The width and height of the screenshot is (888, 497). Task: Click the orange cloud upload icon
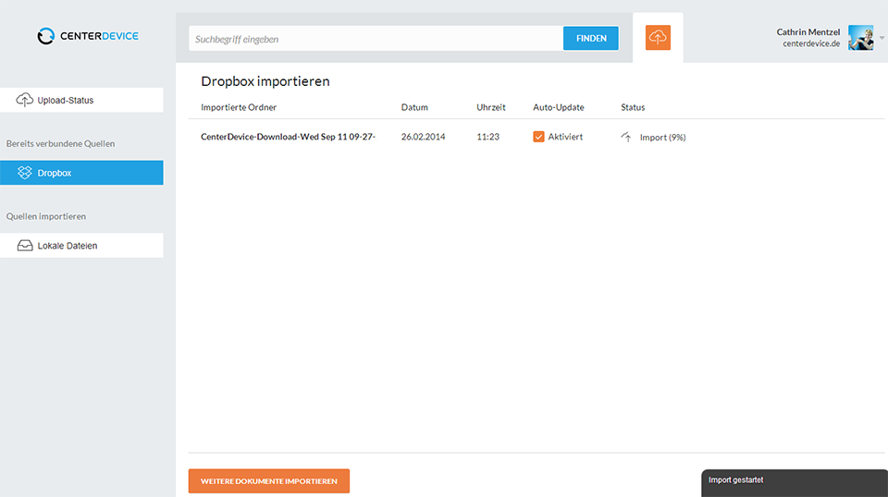[658, 37]
